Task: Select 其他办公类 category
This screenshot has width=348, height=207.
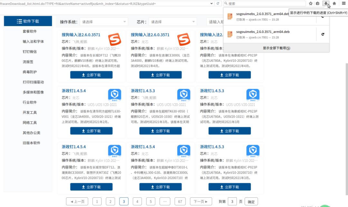Action: (x=32, y=133)
